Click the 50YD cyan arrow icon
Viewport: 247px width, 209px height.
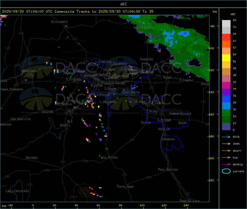tap(226, 137)
